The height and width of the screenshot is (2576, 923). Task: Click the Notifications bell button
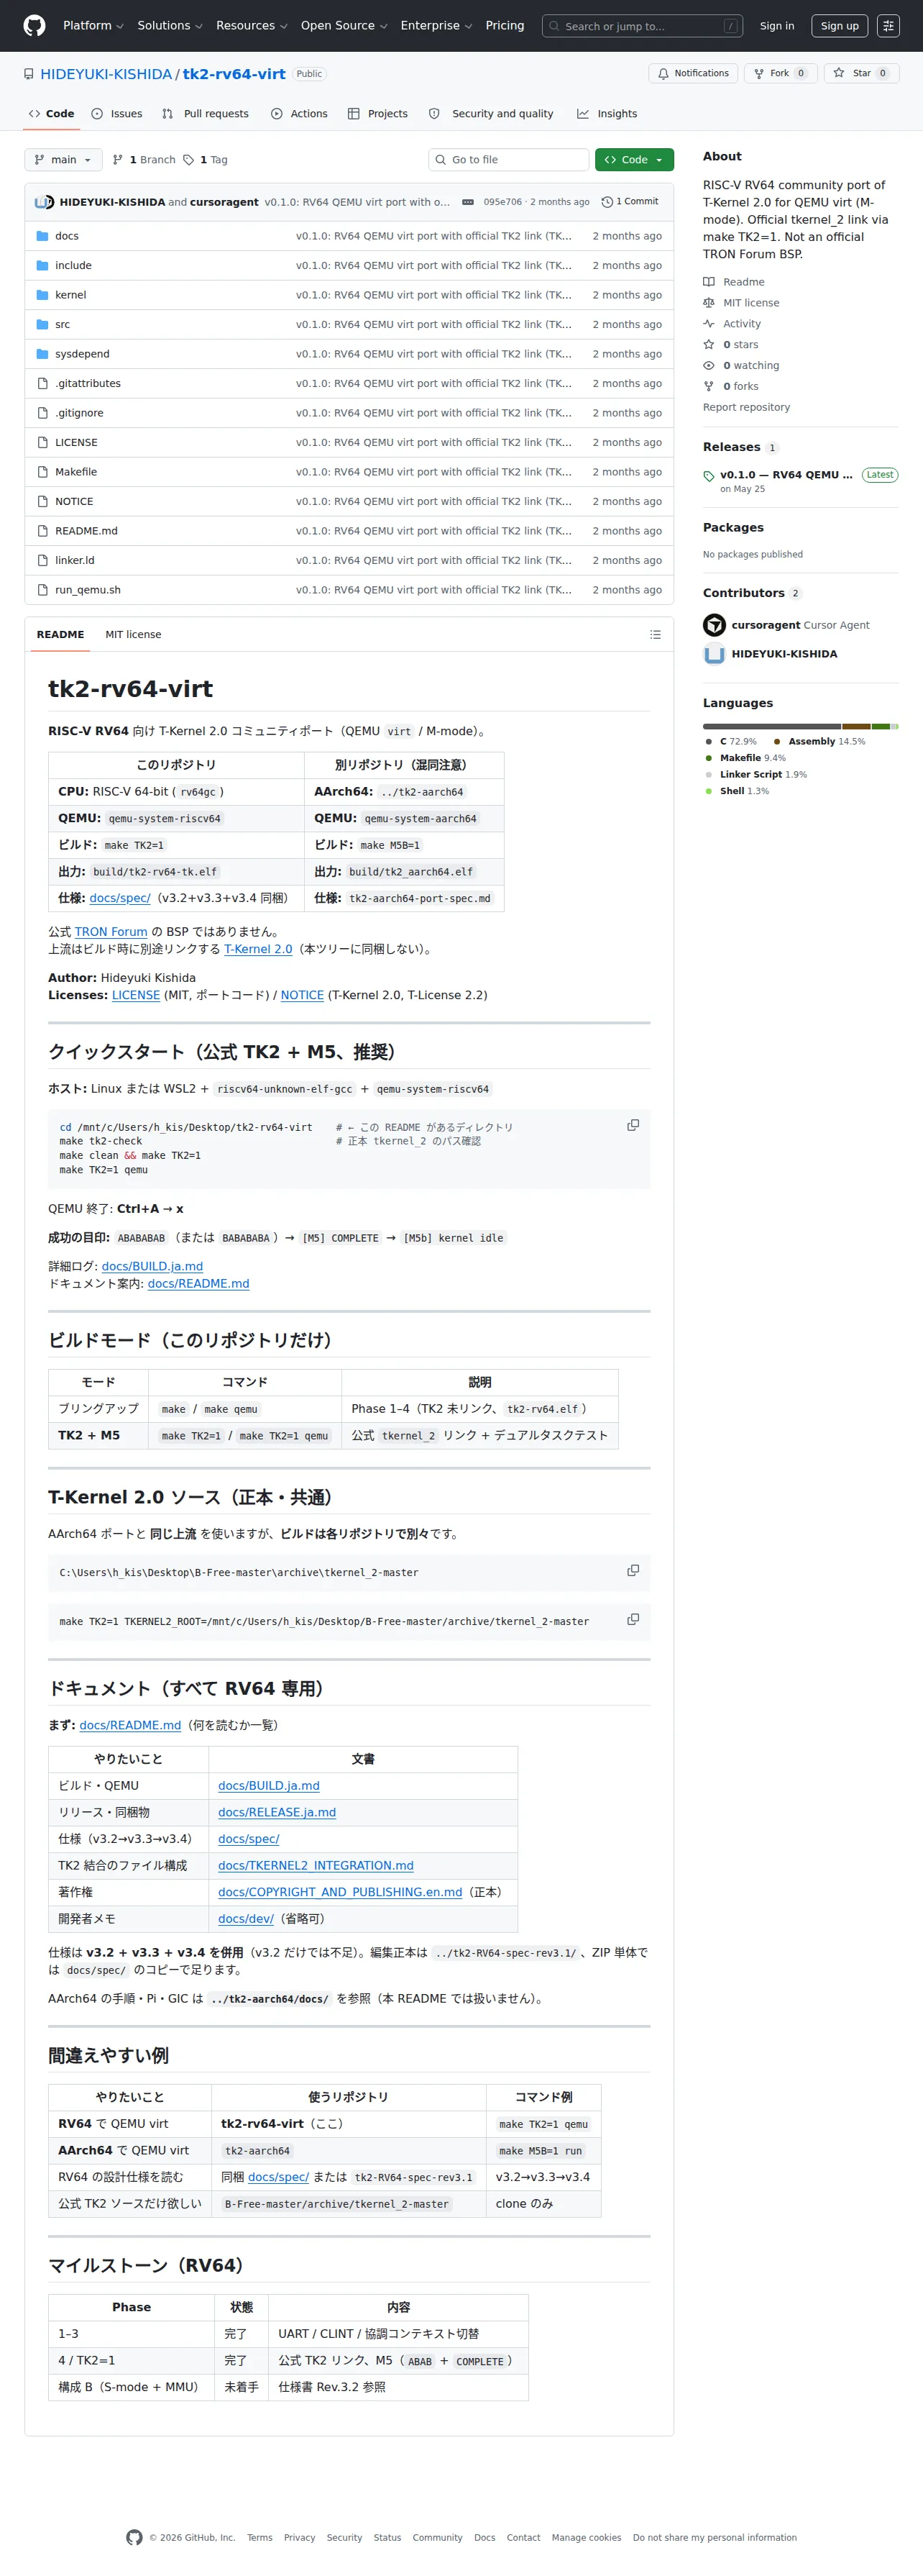click(693, 73)
